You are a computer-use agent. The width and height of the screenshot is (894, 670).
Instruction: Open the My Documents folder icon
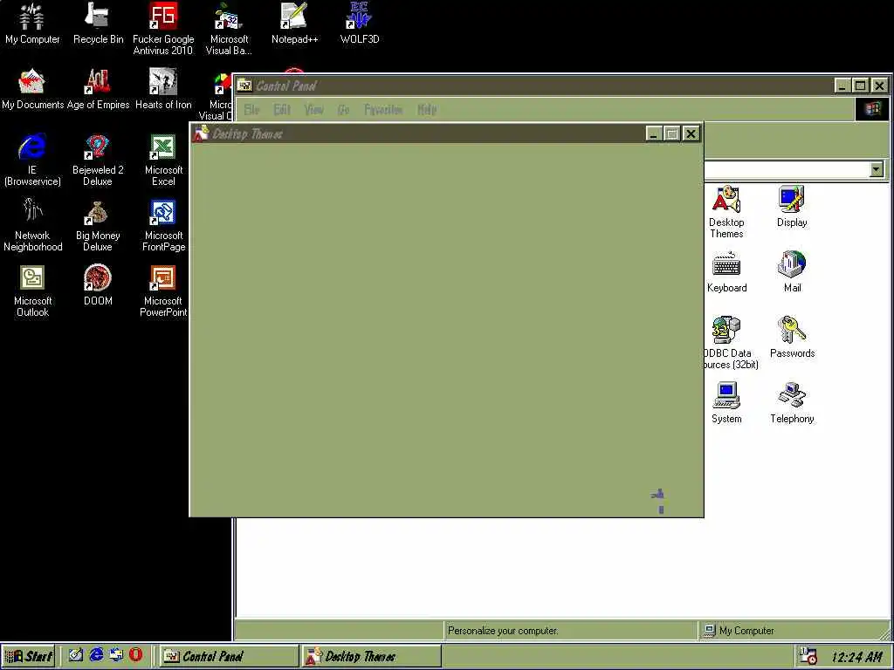tap(32, 89)
